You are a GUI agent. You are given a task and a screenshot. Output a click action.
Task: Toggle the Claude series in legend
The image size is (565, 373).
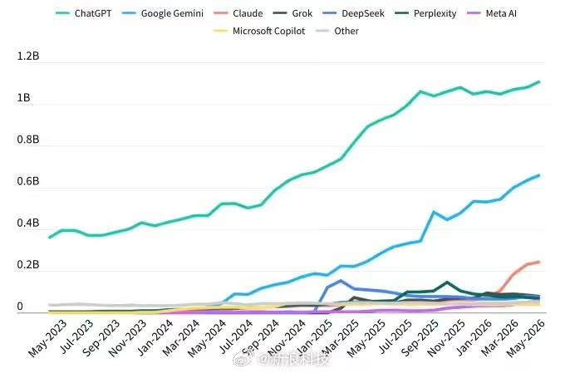tap(238, 13)
